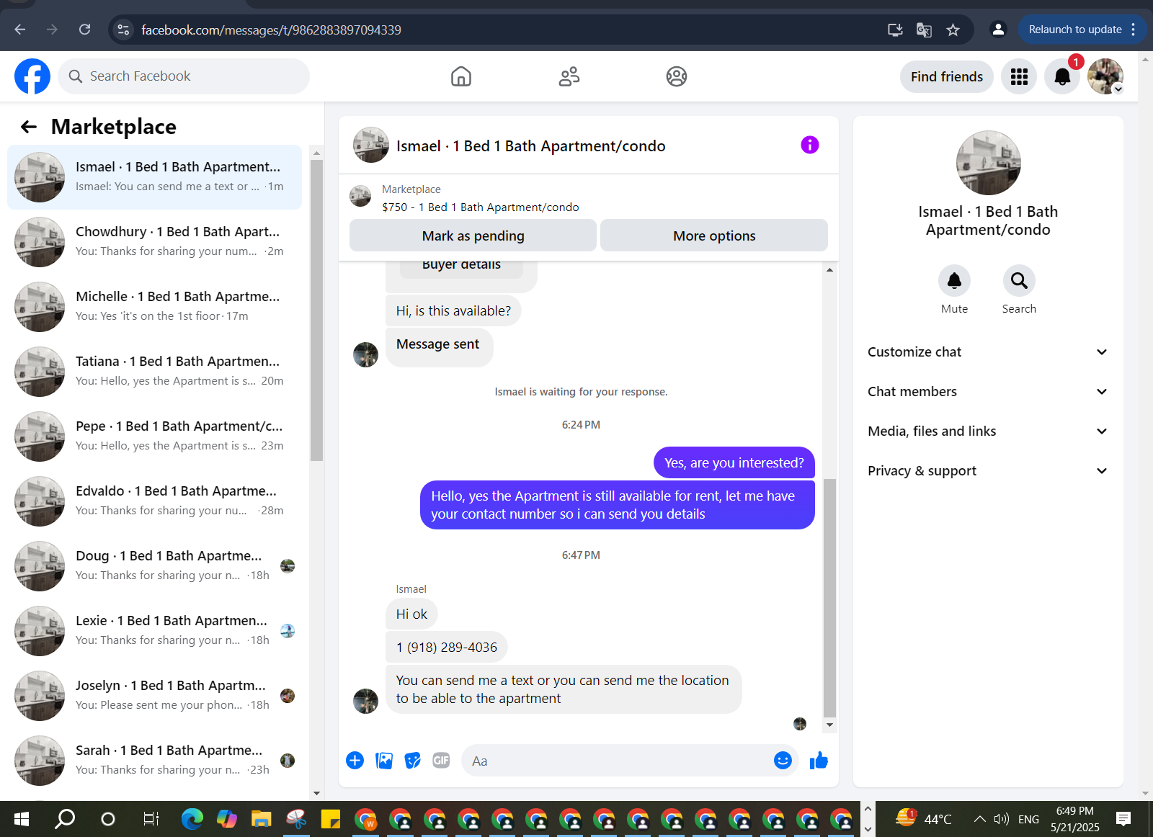Click Find friends button
Image resolution: width=1153 pixels, height=837 pixels.
tap(946, 76)
